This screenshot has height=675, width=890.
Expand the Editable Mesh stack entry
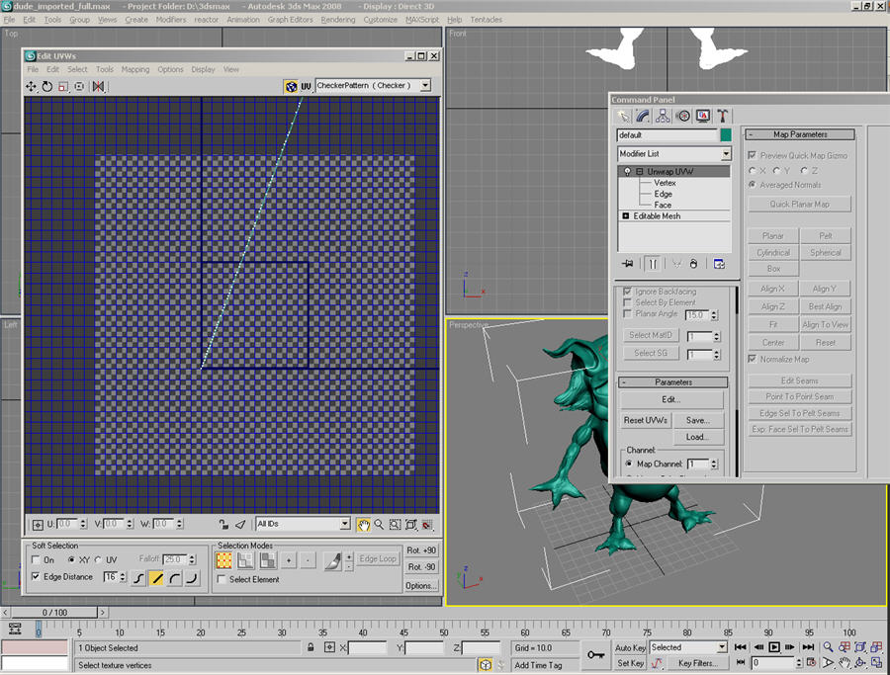(x=626, y=216)
